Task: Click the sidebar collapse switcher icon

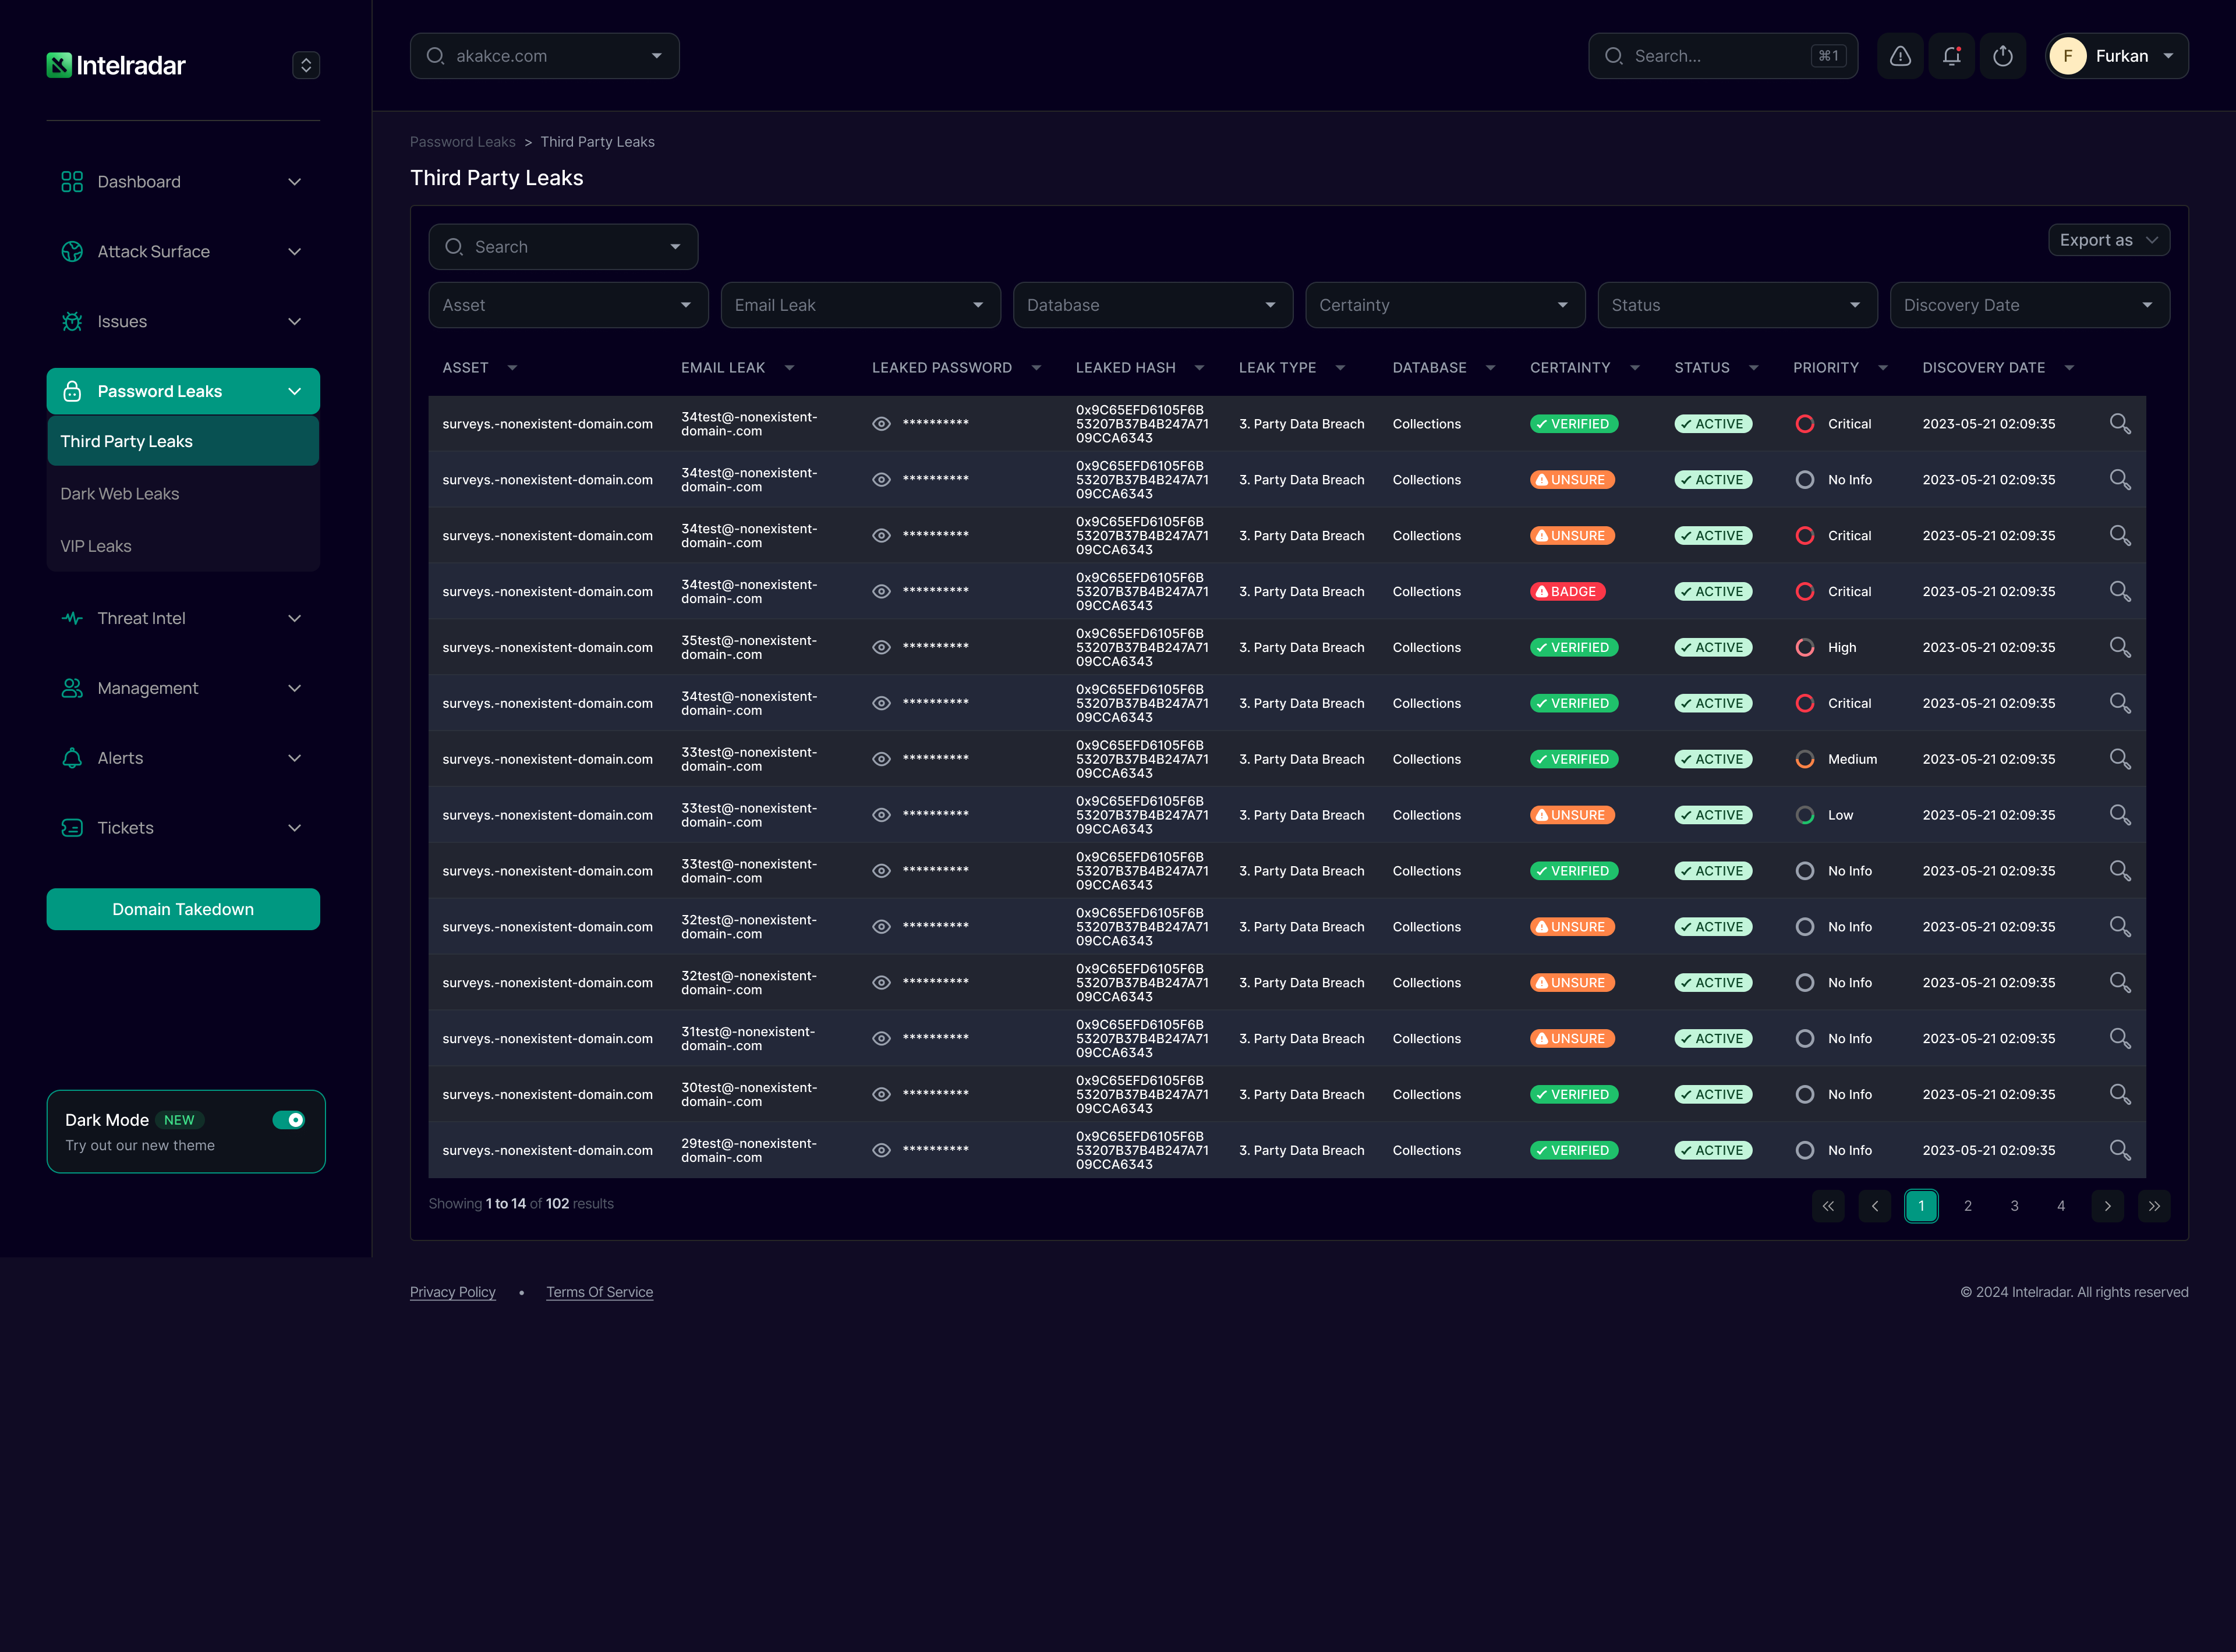Action: (305, 65)
